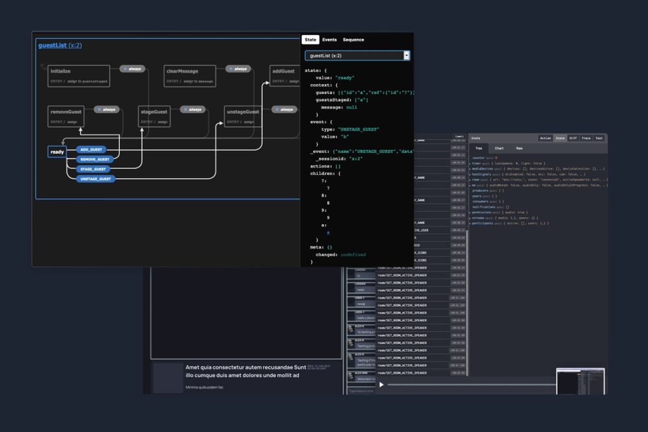Switch to the Events tab
Screen dimensions: 648x432
[x=329, y=40]
